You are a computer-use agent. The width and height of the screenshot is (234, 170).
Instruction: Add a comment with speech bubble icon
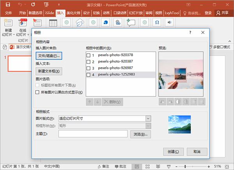(131, 23)
